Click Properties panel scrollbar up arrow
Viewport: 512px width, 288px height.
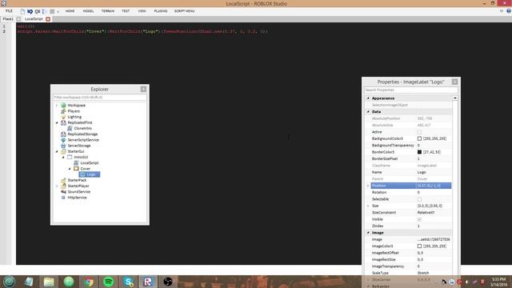point(455,98)
